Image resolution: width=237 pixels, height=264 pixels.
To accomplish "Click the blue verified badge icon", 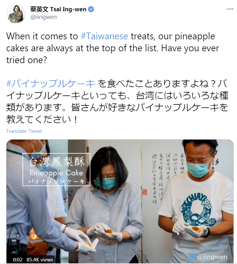I will pyautogui.click(x=91, y=9).
